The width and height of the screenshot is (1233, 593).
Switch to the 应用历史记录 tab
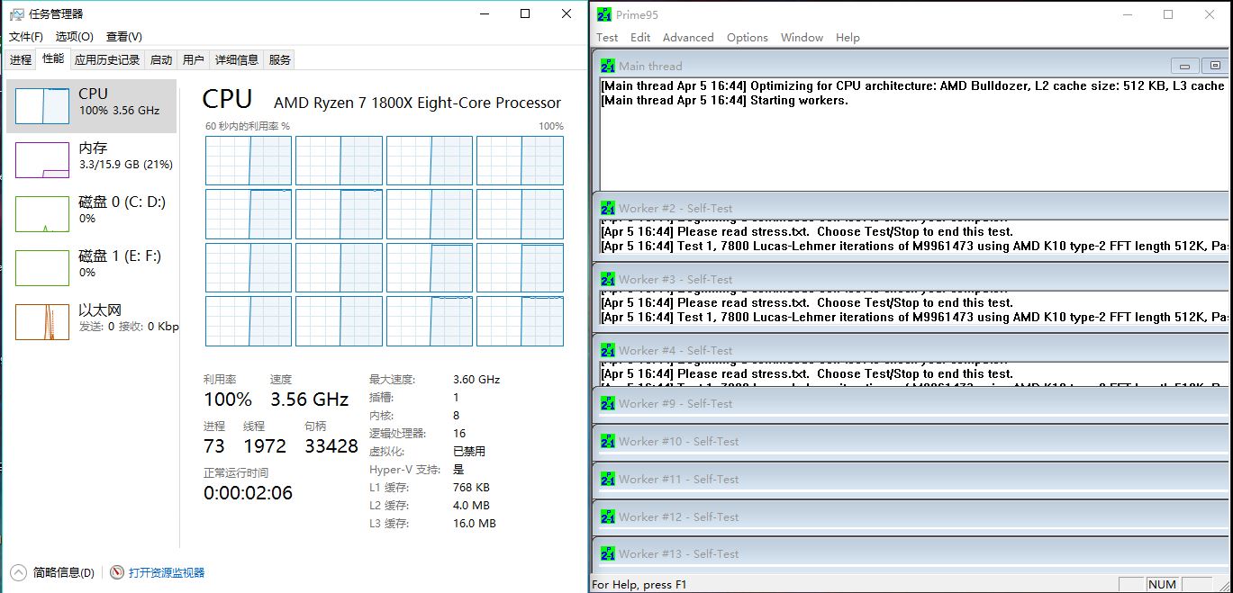click(107, 60)
